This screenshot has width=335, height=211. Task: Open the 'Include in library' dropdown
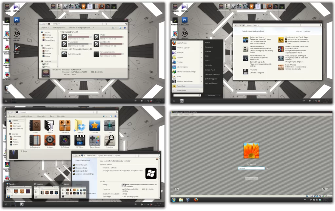tap(26, 116)
